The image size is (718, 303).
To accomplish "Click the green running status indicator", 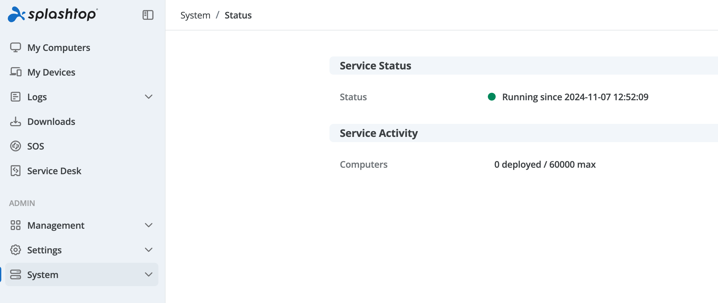I will tap(491, 97).
